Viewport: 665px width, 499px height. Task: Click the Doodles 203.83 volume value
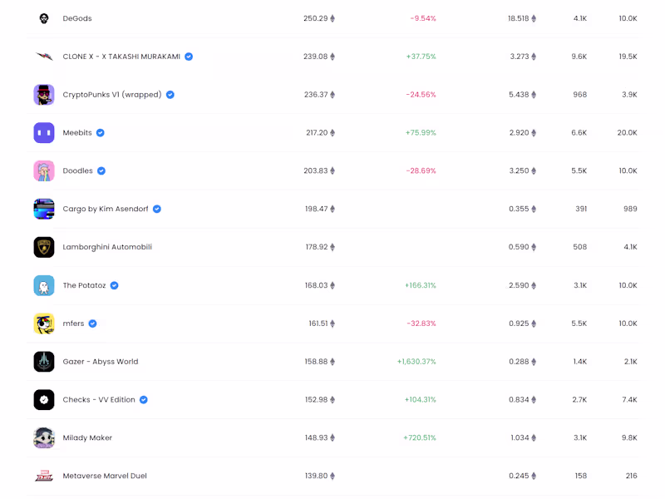click(316, 170)
